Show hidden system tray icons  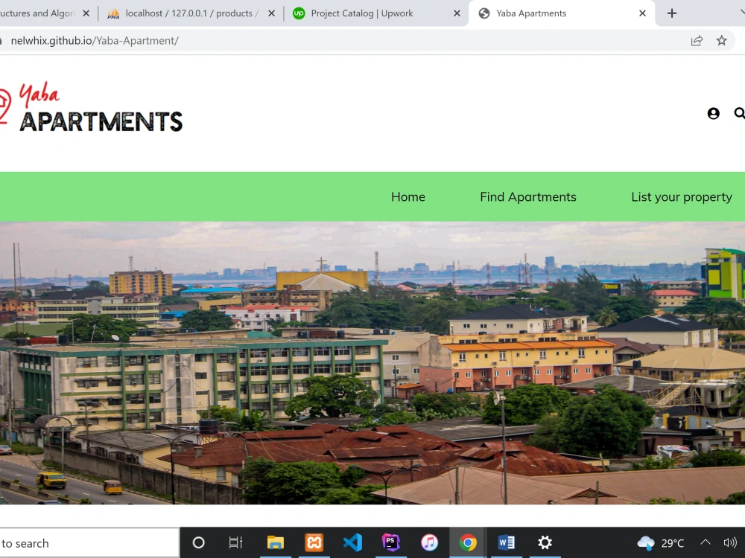pyautogui.click(x=706, y=542)
